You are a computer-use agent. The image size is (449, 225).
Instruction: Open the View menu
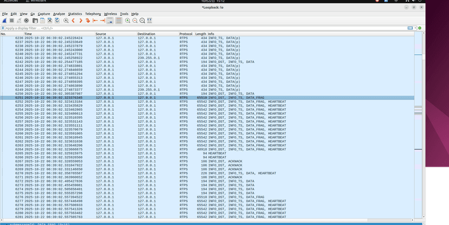pos(24,14)
